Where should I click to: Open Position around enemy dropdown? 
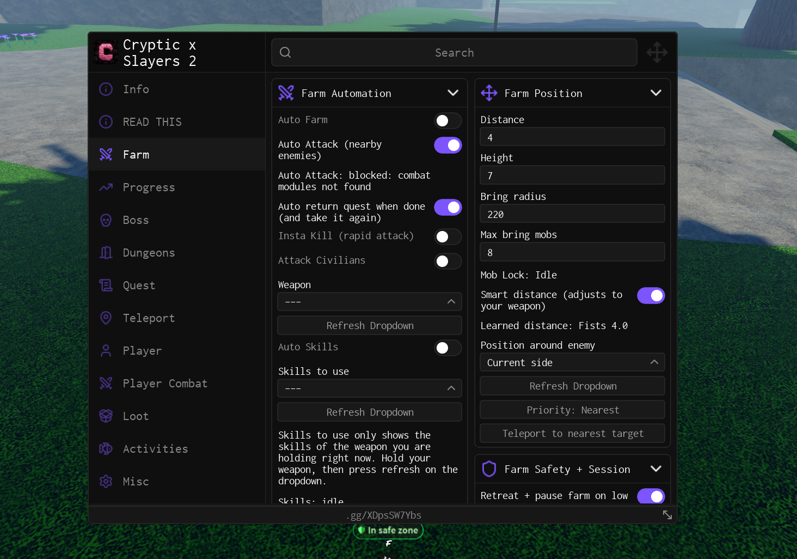[x=572, y=362]
